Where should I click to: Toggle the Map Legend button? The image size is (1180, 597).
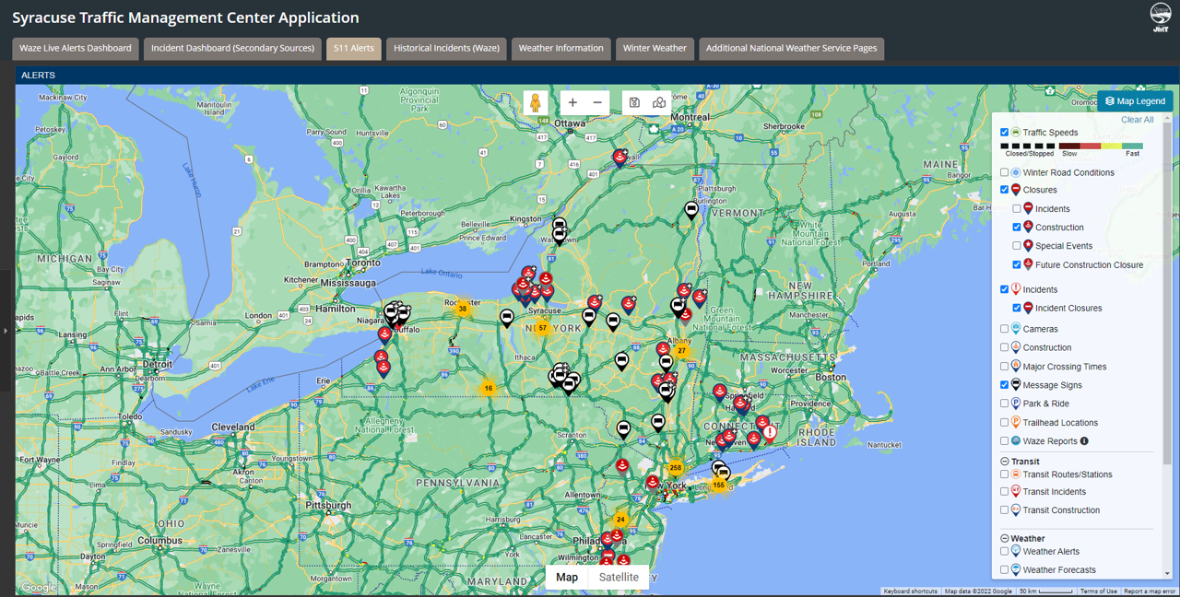click(x=1135, y=101)
